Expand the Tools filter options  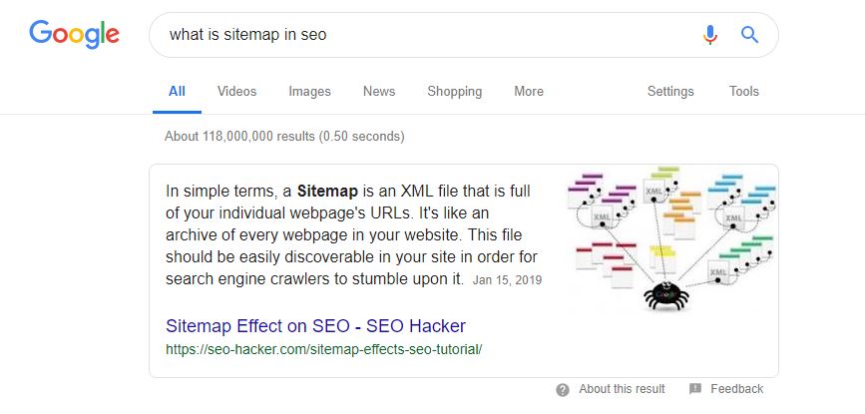tap(744, 91)
